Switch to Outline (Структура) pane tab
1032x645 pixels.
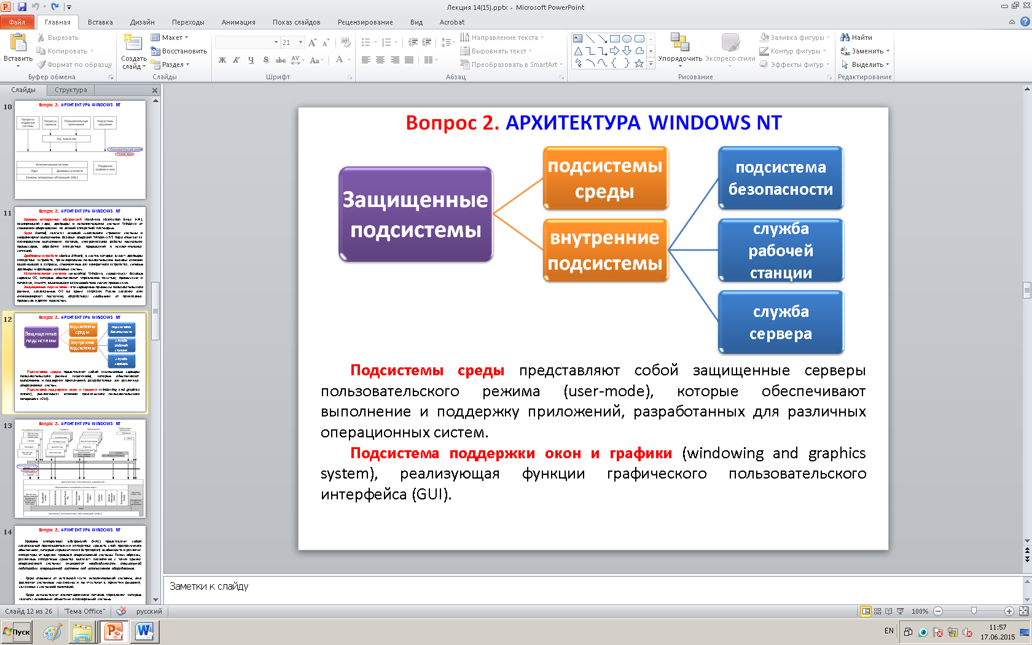[x=71, y=90]
